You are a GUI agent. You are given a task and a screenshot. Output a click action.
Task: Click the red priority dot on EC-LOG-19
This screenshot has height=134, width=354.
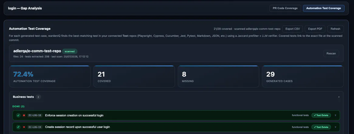(24, 127)
